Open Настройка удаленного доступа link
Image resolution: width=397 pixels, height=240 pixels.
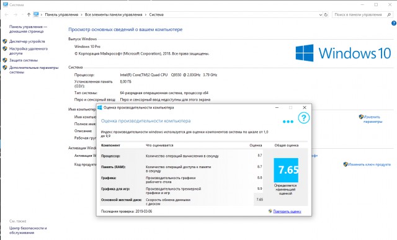point(29,51)
